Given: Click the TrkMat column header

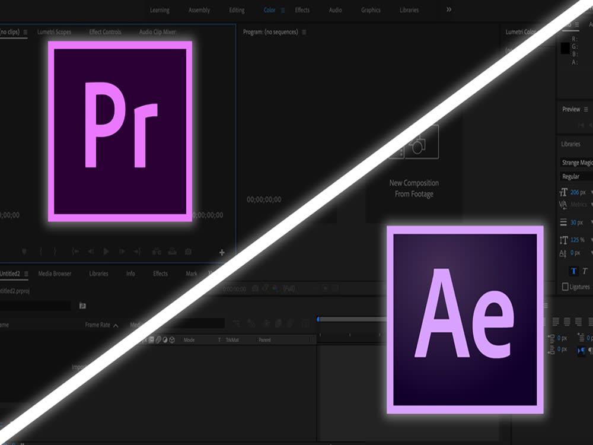Looking at the screenshot, I should [x=232, y=340].
